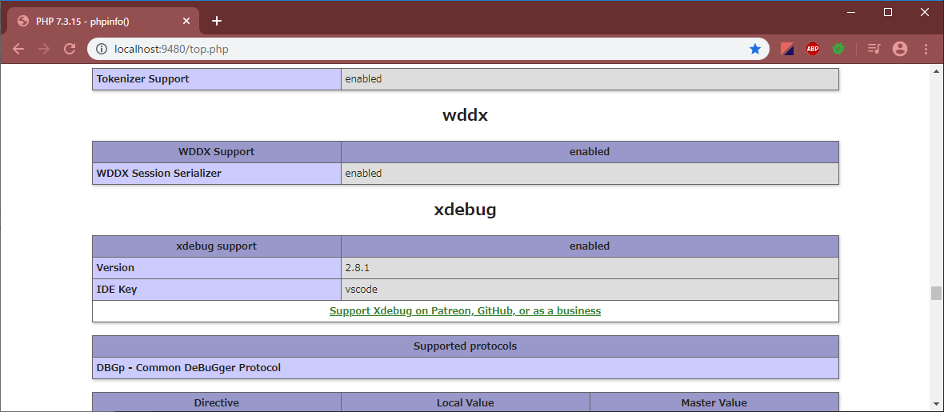Click the IDE Key row label

click(x=217, y=289)
